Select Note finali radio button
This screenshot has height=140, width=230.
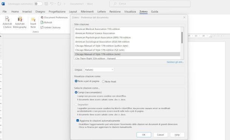(x=103, y=82)
